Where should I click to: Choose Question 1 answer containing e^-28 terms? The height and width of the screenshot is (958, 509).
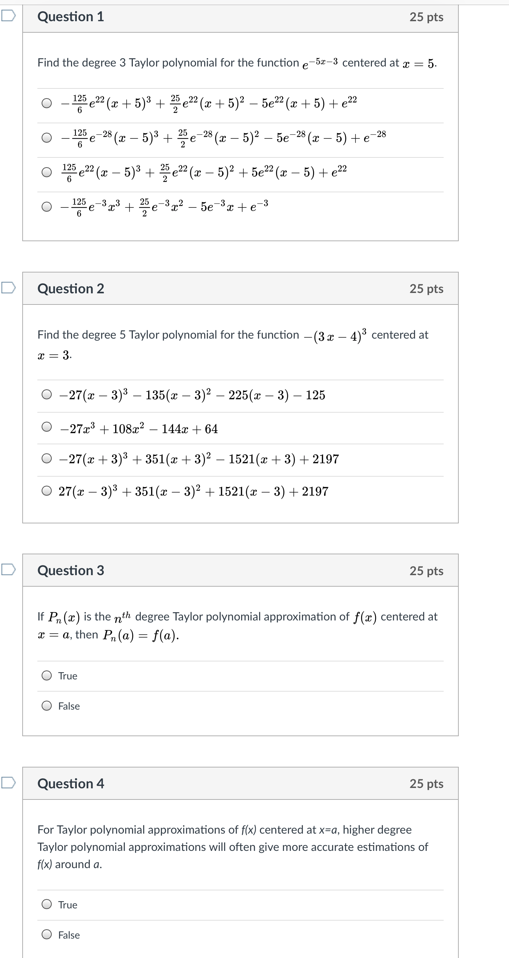(x=47, y=138)
